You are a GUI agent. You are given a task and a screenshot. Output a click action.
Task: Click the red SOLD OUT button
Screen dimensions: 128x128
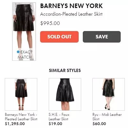click(59, 37)
